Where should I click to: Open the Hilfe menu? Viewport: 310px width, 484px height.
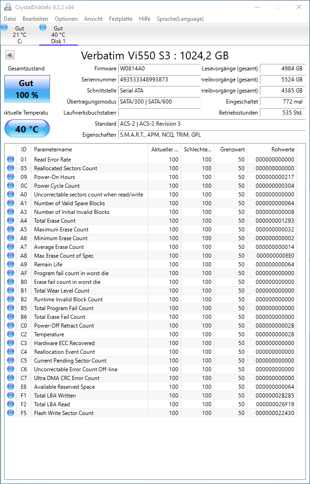(x=145, y=19)
